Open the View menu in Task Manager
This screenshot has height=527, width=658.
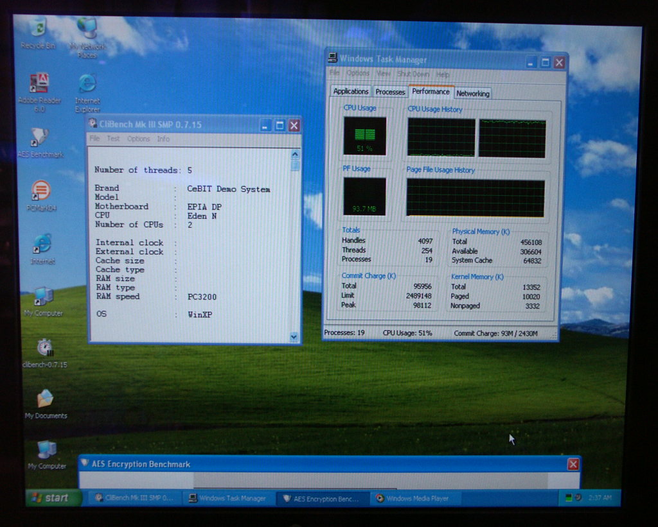point(383,74)
